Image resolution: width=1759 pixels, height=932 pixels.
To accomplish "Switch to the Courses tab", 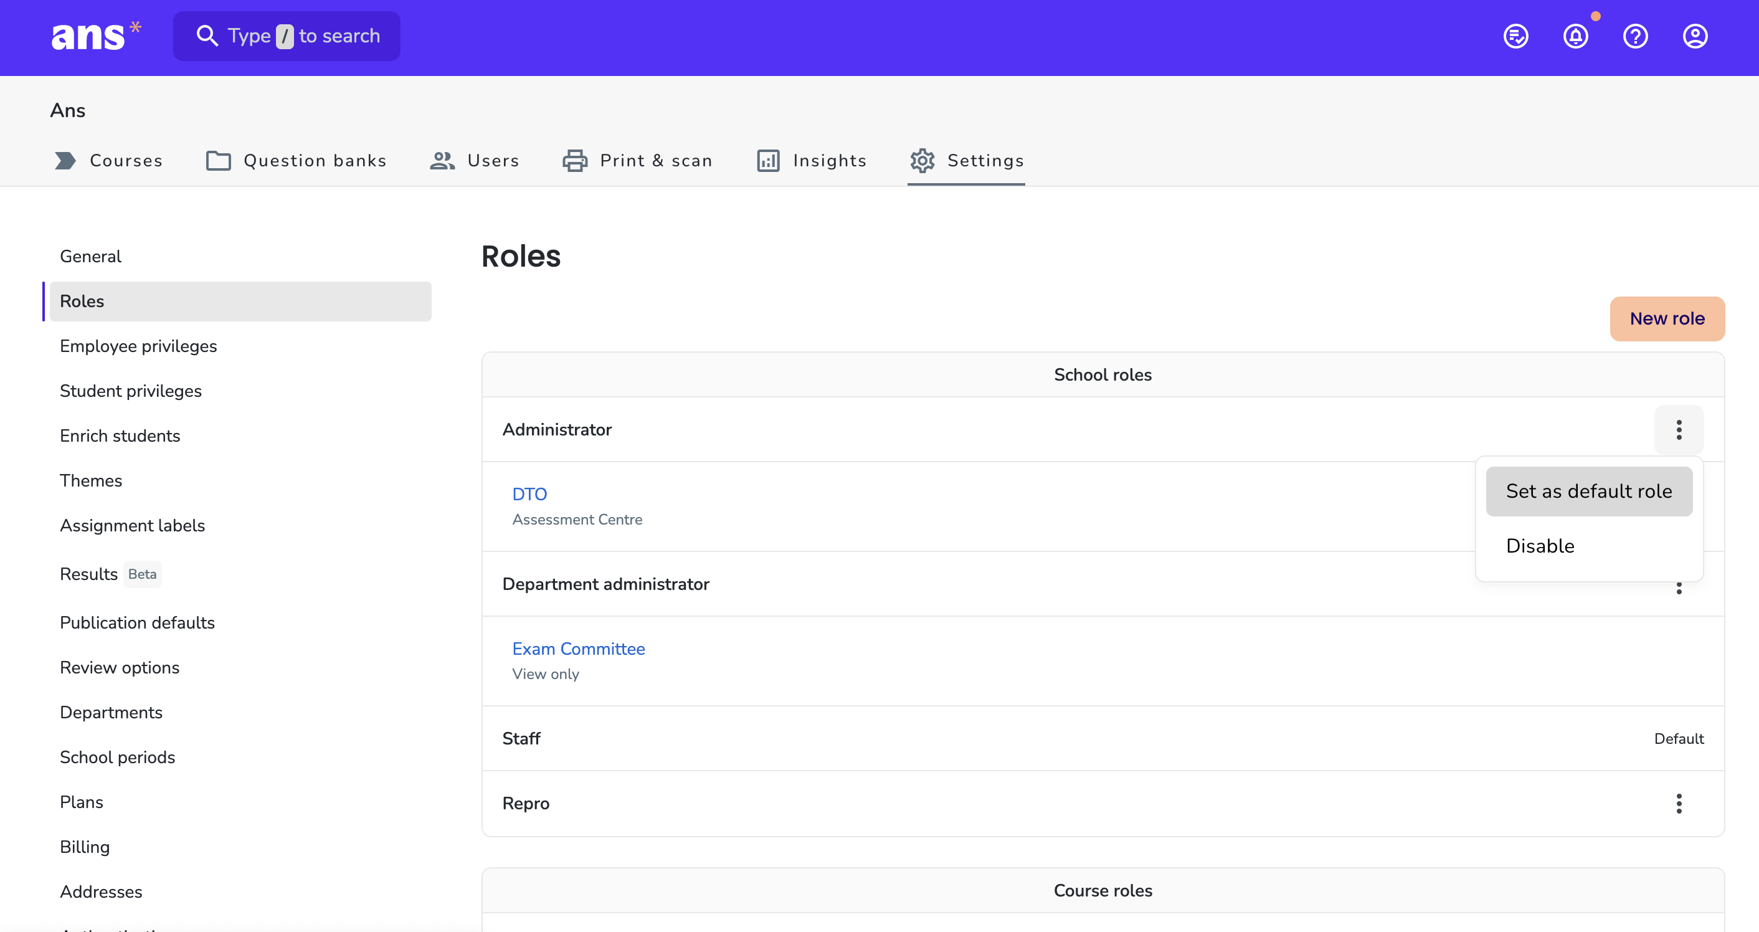I will (108, 161).
